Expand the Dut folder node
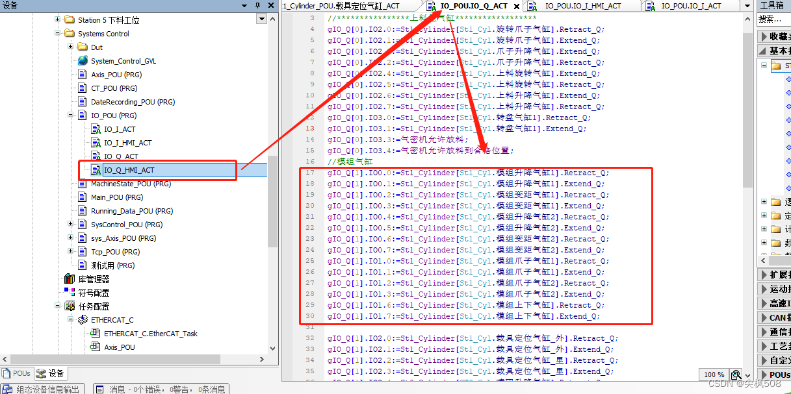 click(x=71, y=47)
